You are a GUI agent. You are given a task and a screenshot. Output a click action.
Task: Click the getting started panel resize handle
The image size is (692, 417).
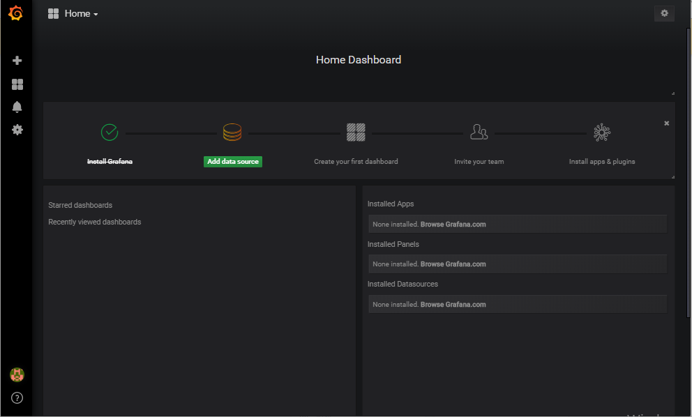click(673, 177)
